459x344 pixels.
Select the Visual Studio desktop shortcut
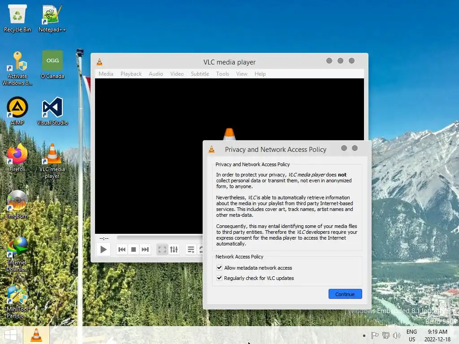pos(52,112)
